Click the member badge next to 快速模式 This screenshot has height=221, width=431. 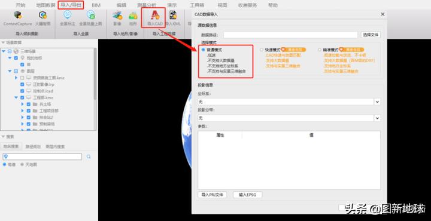pos(293,50)
